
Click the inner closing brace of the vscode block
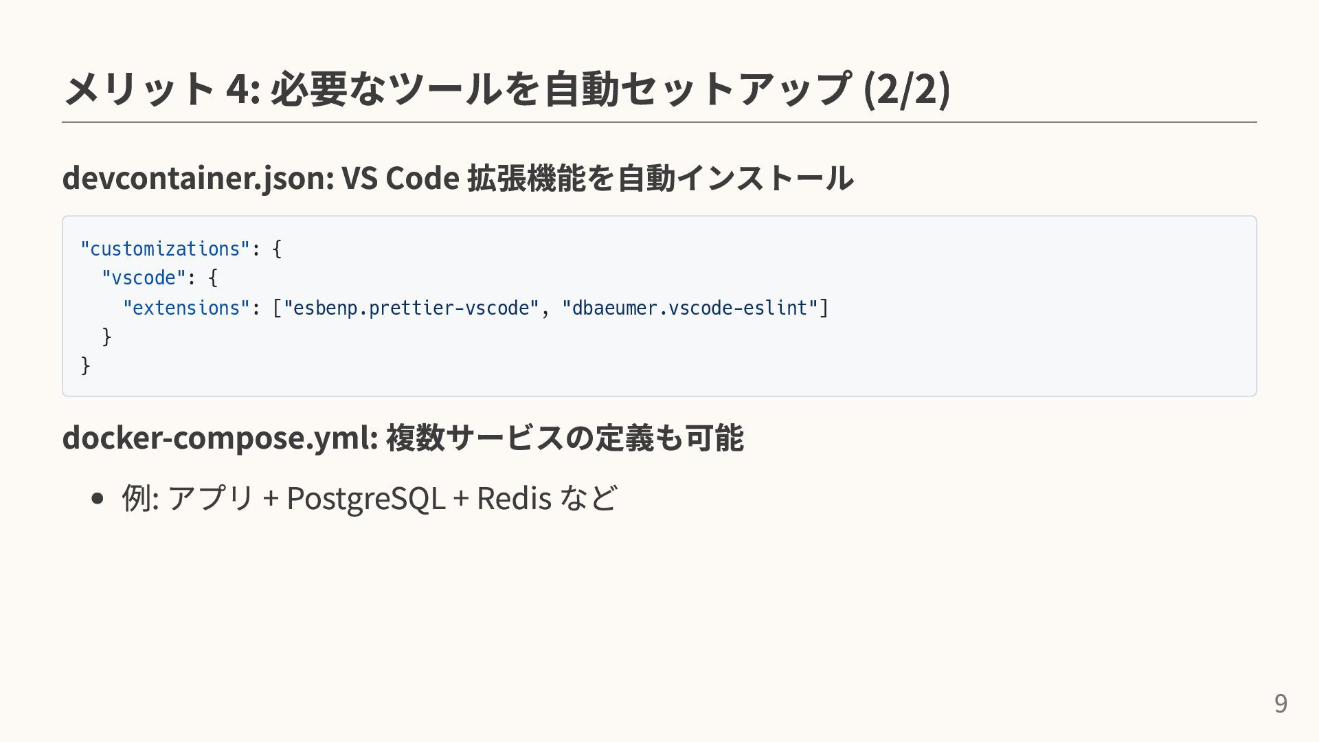(106, 337)
